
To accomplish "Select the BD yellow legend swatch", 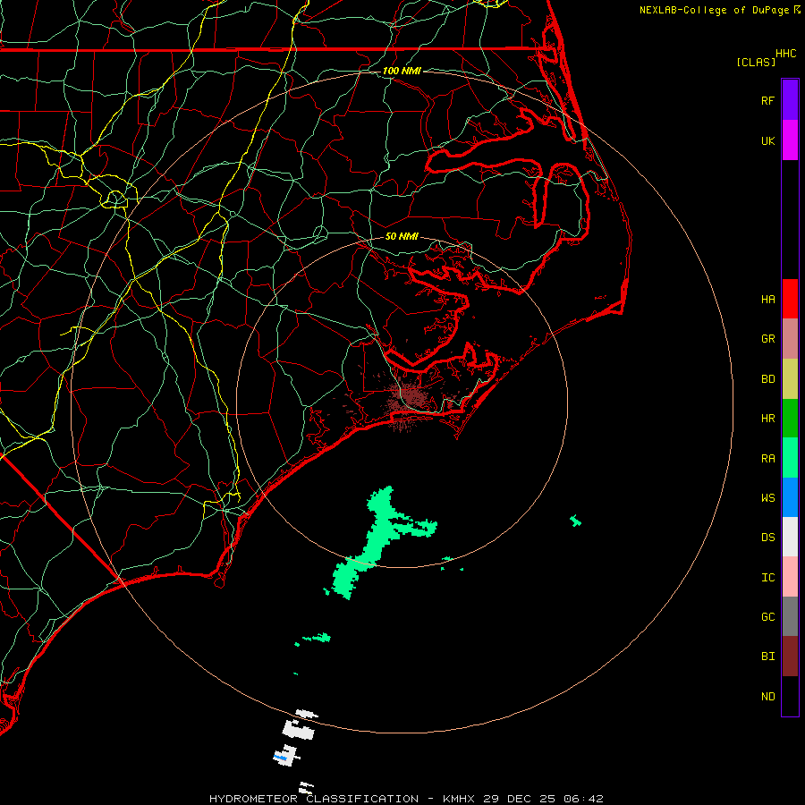I will pyautogui.click(x=790, y=378).
